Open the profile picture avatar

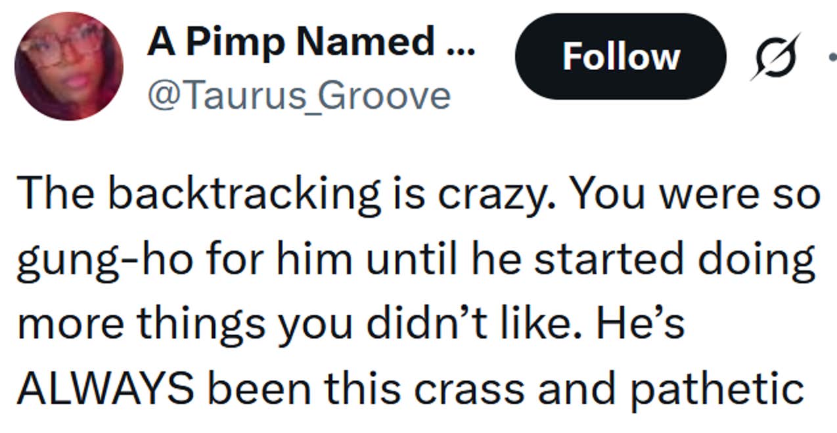coord(69,66)
